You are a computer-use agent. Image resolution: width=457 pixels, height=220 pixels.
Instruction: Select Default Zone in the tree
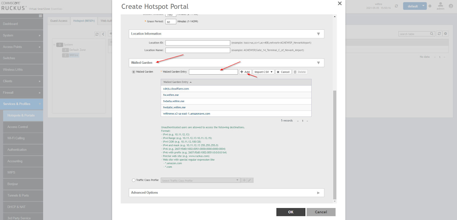77,50
